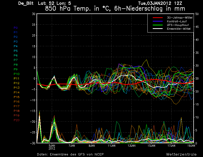Click the -15 temperature axis value
This screenshot has width=203, height=157.
point(33,111)
